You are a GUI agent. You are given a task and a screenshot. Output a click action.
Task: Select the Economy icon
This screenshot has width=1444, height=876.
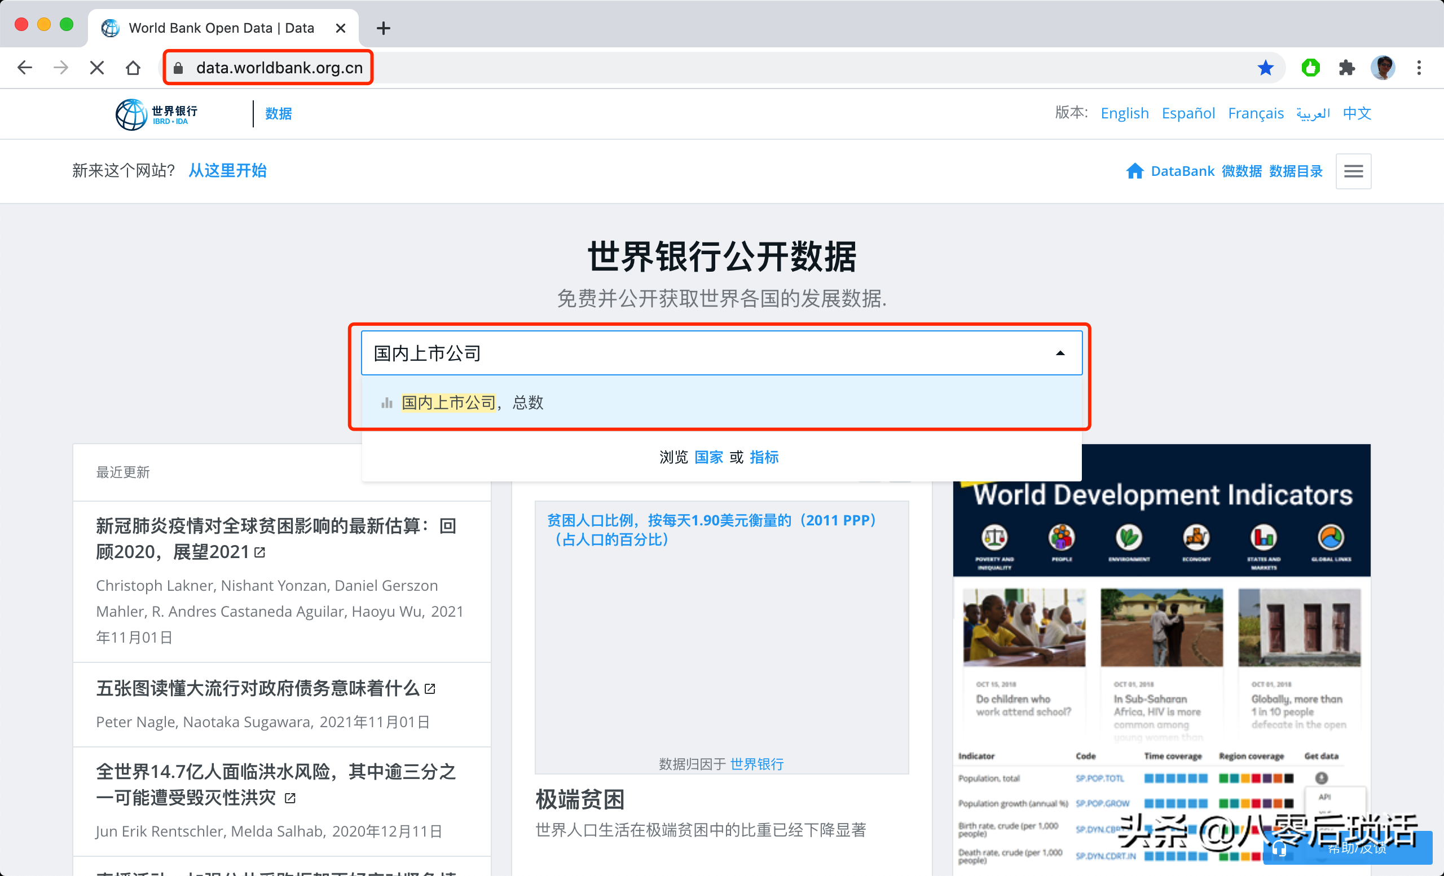coord(1195,538)
